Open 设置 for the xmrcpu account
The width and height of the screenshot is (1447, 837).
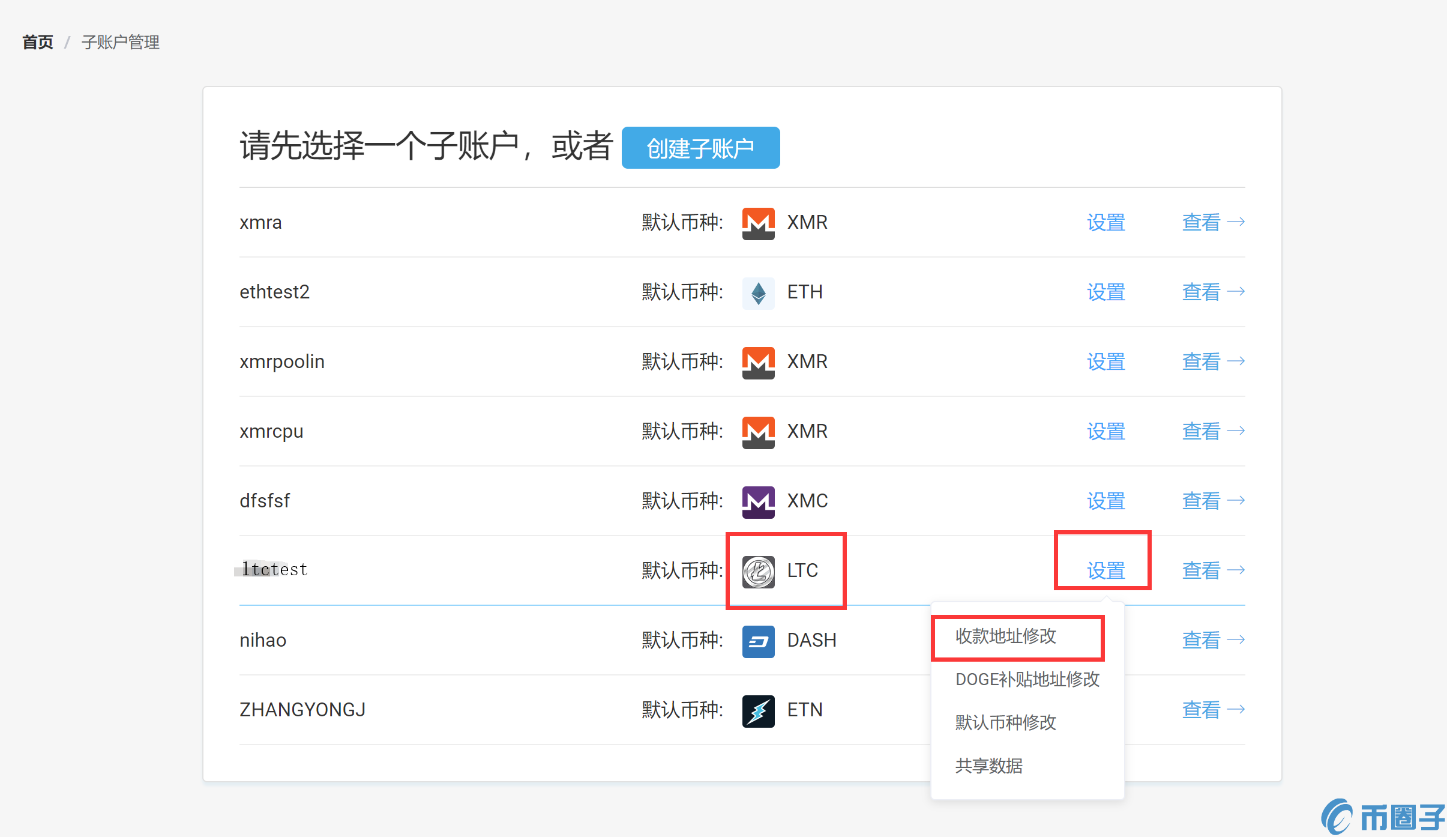1106,432
